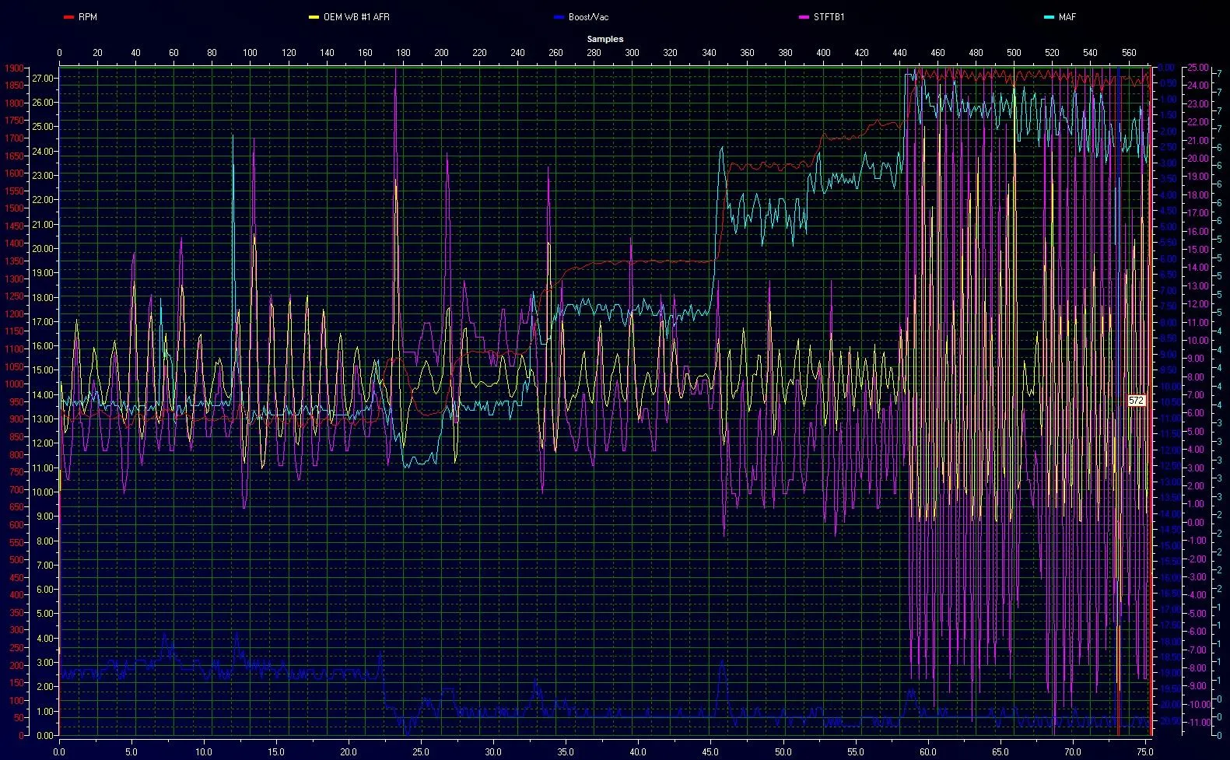
Task: Click the 45.0 mark on bottom time axis
Action: pos(710,752)
